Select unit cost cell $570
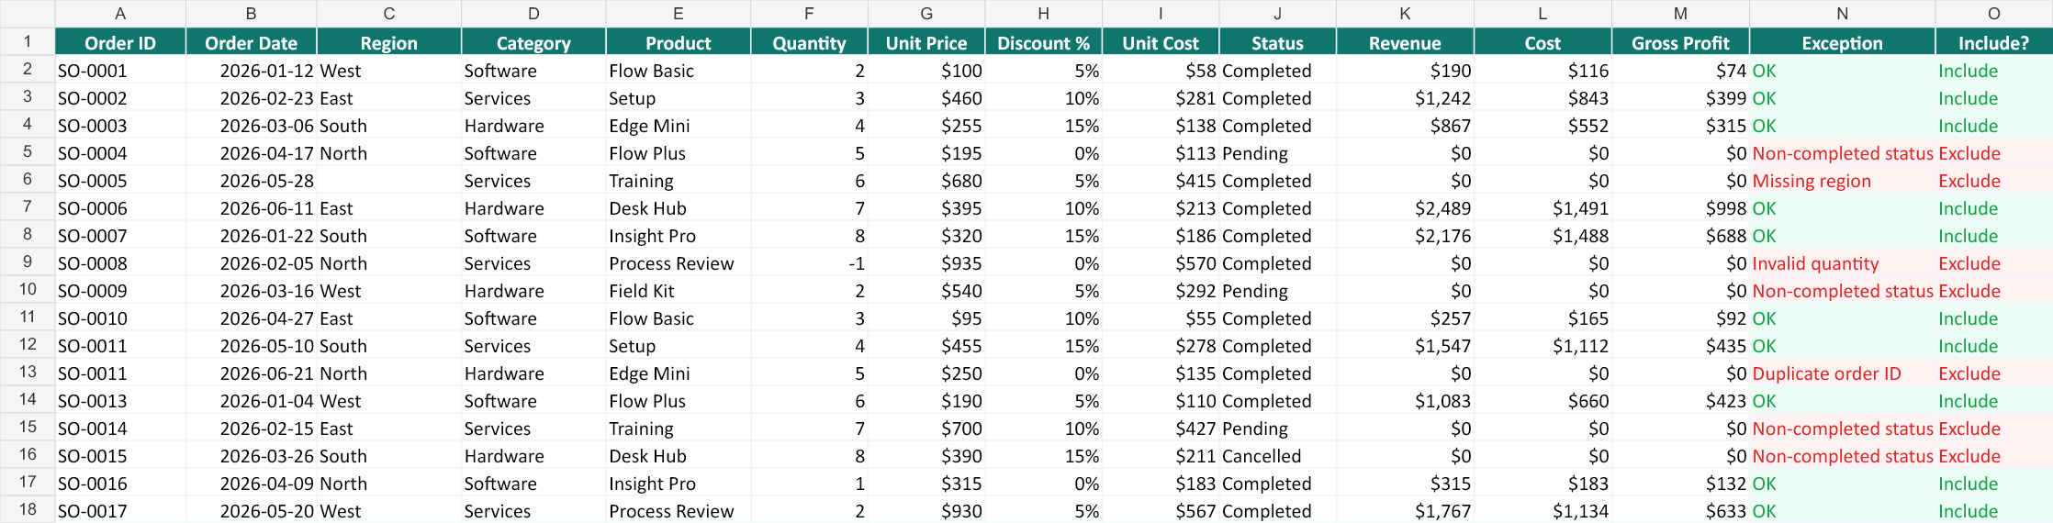This screenshot has height=523, width=2053. [1161, 262]
